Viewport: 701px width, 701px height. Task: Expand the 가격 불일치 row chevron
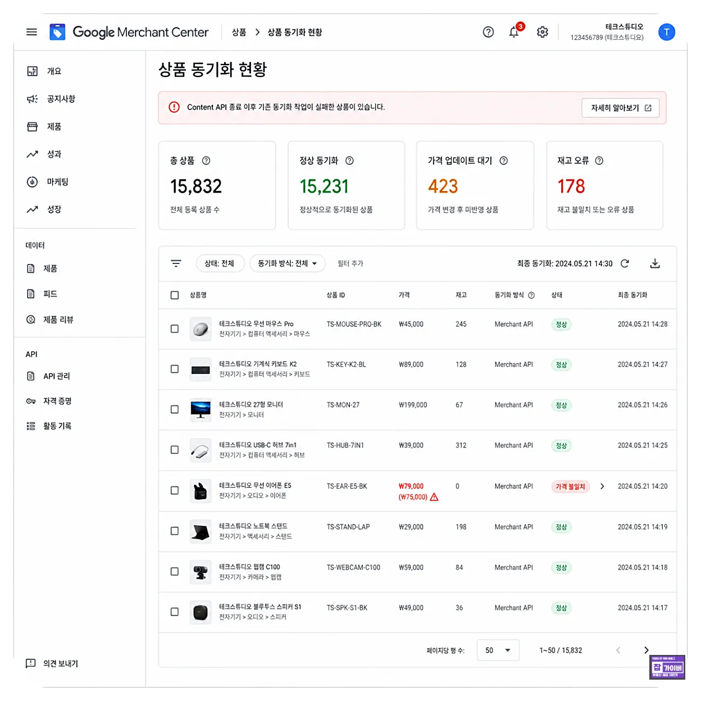[602, 486]
